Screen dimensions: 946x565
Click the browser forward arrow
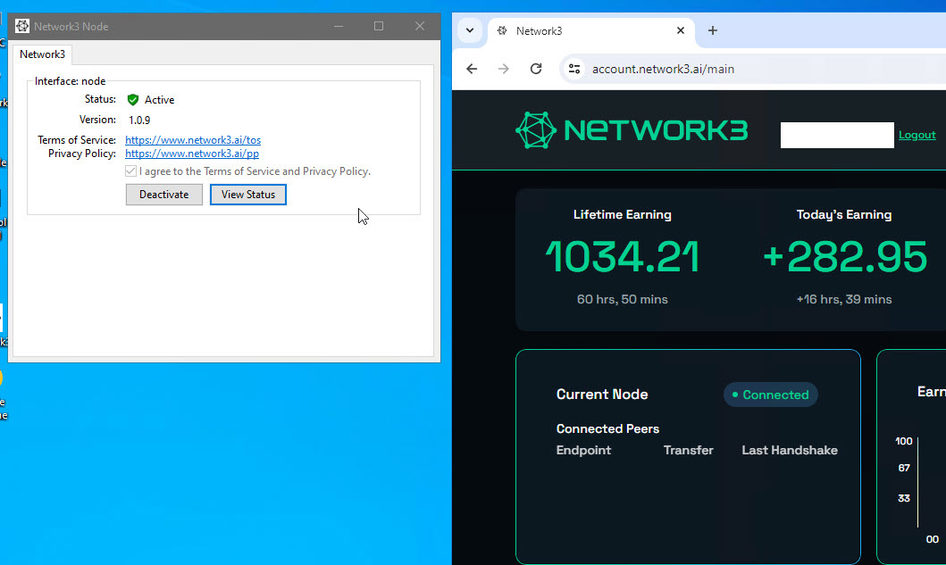pos(504,69)
